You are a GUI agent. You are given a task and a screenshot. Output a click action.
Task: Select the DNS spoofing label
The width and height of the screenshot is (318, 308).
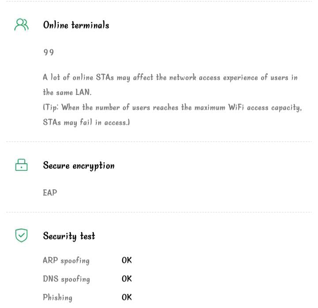click(x=66, y=279)
